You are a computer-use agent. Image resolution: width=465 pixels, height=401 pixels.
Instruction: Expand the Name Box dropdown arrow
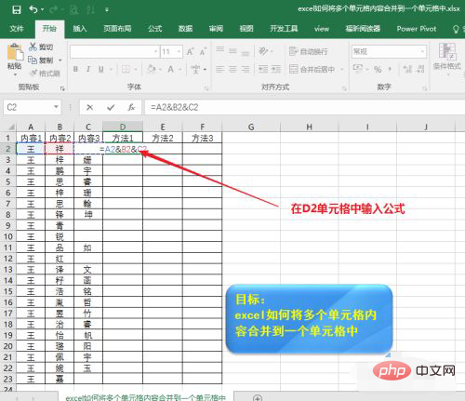(x=56, y=107)
